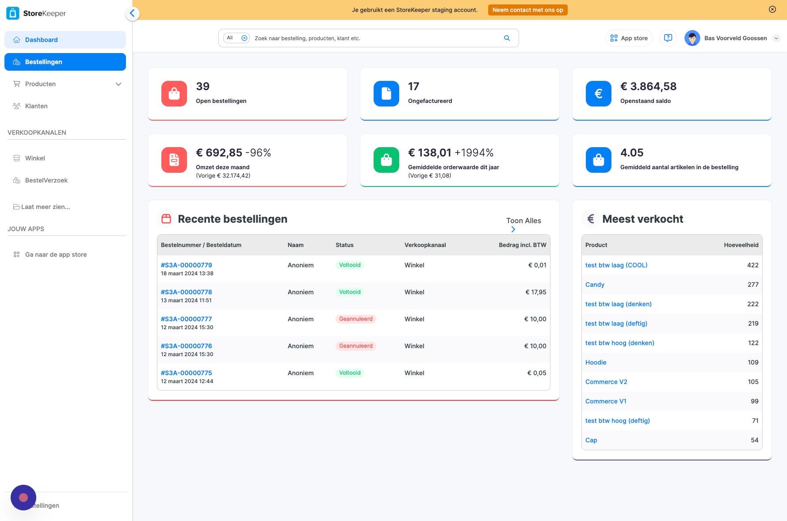Click the red Open bestellingen bag icon
Viewport: 787px width, 521px height.
pos(174,94)
